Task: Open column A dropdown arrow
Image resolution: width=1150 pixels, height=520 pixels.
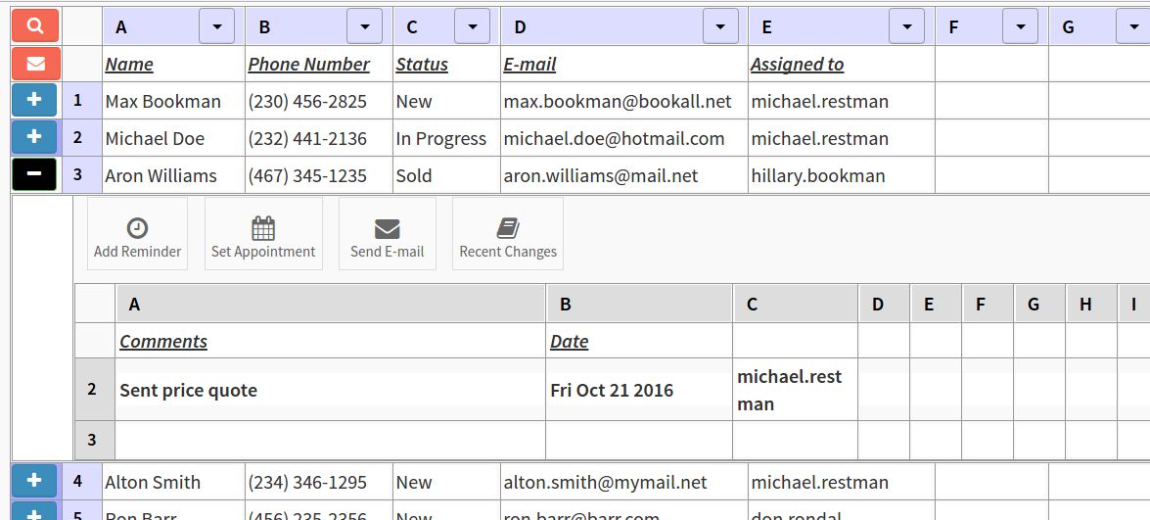Action: coord(216,26)
